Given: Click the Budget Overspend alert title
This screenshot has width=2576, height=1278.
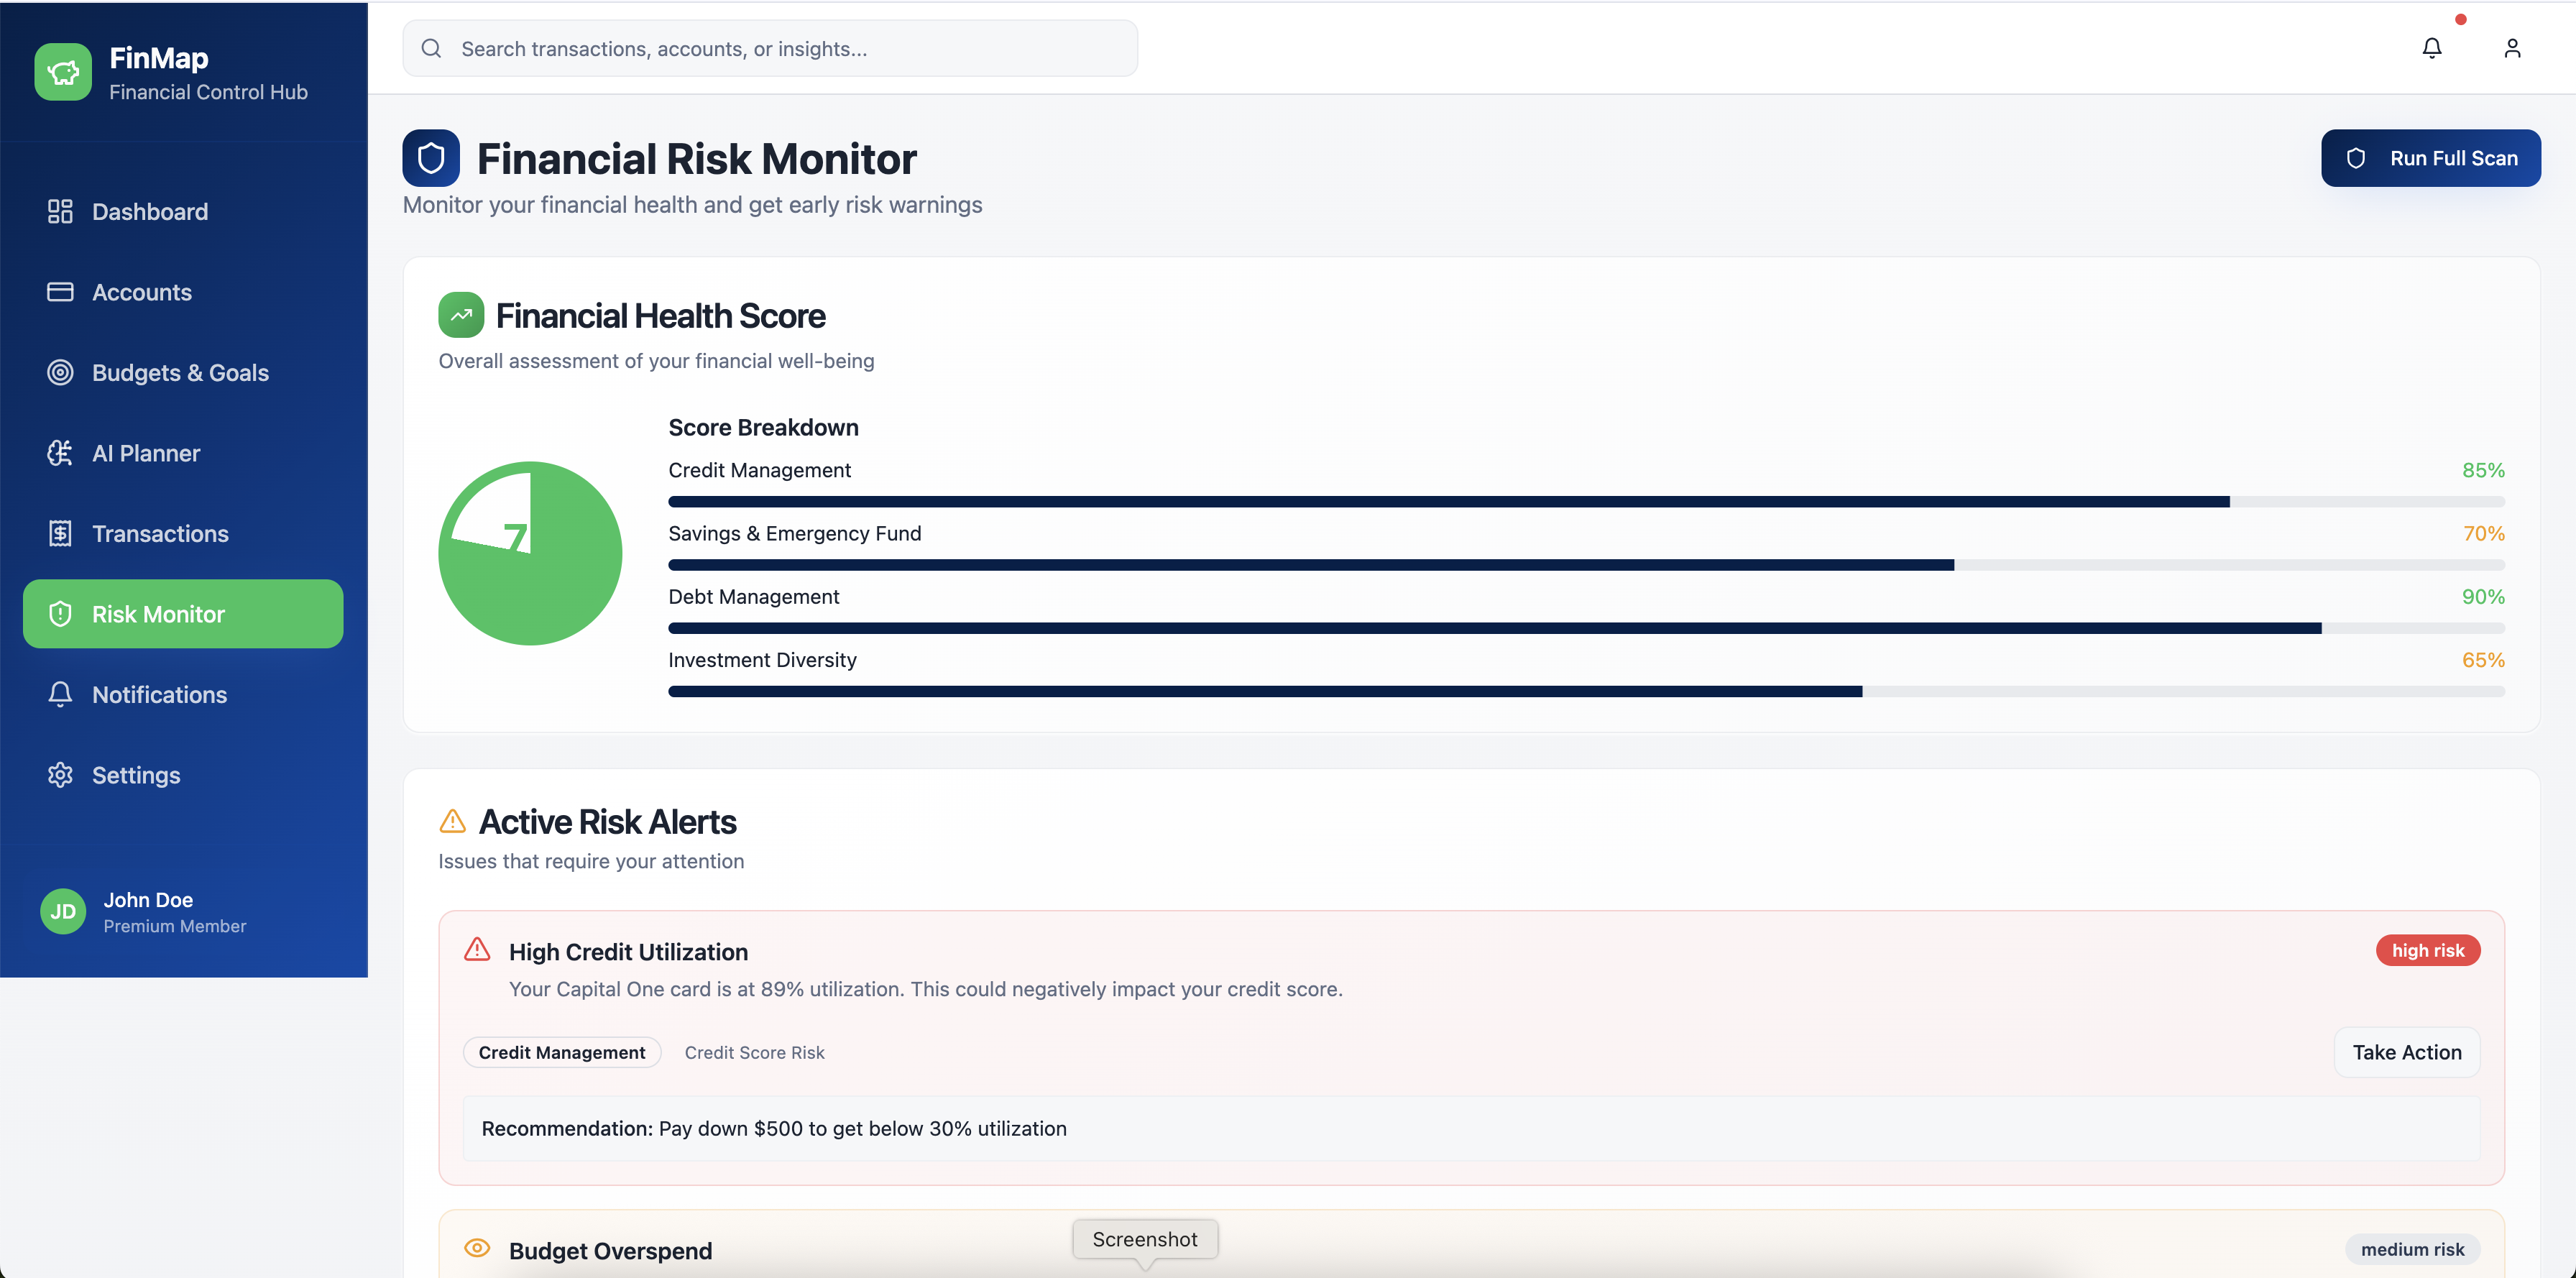Looking at the screenshot, I should click(610, 1250).
